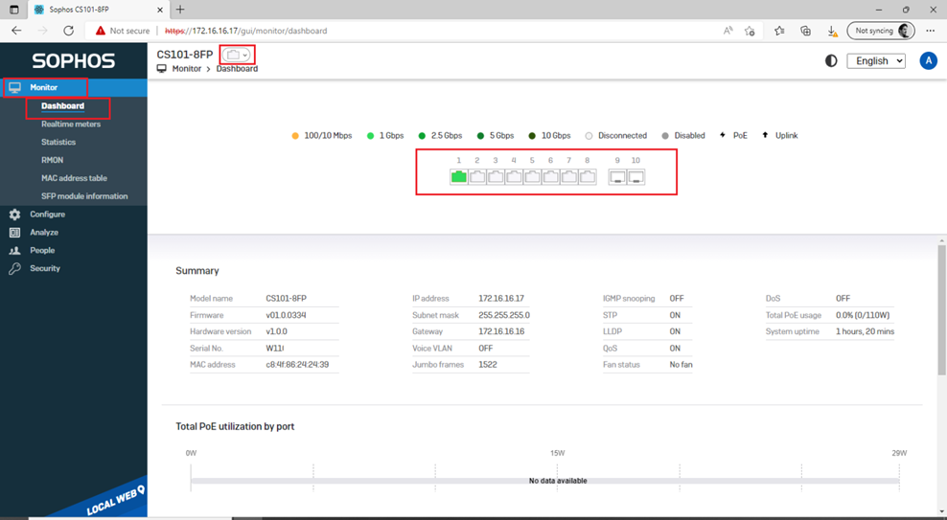Click the green port 1 icon
Image resolution: width=947 pixels, height=520 pixels.
[x=458, y=177]
